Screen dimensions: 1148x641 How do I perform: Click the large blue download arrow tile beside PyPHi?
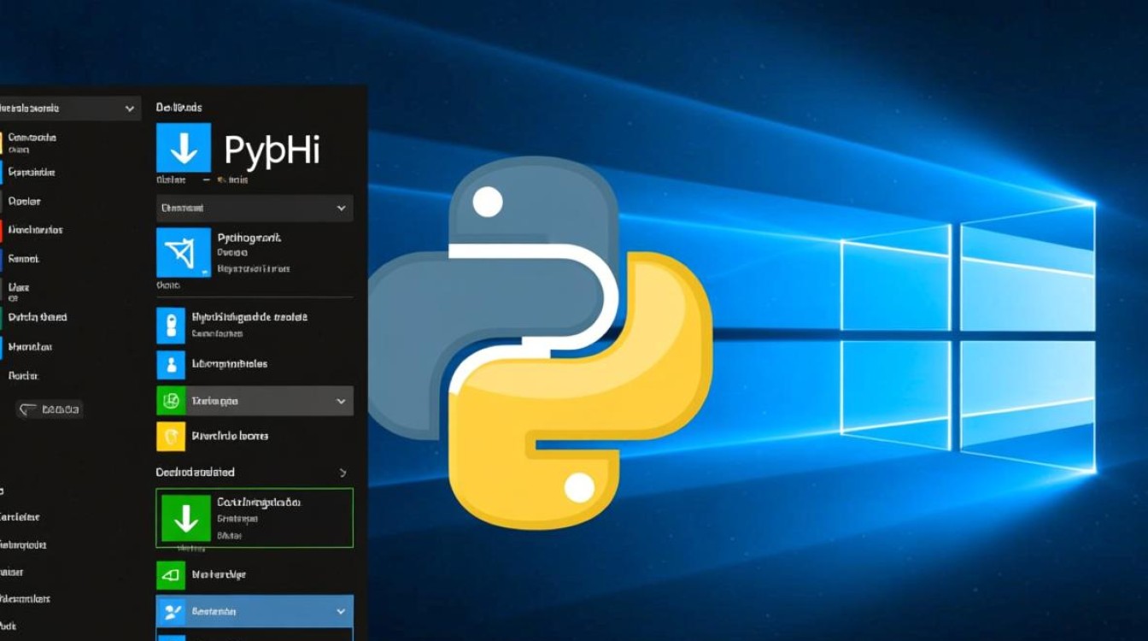click(x=184, y=148)
